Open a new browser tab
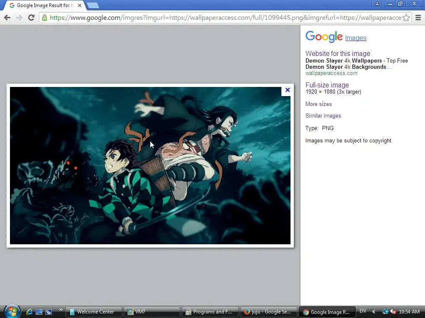This screenshot has width=425, height=318. click(x=93, y=5)
